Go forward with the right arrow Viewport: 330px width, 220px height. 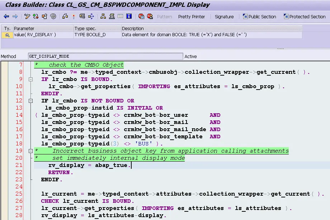(15, 16)
